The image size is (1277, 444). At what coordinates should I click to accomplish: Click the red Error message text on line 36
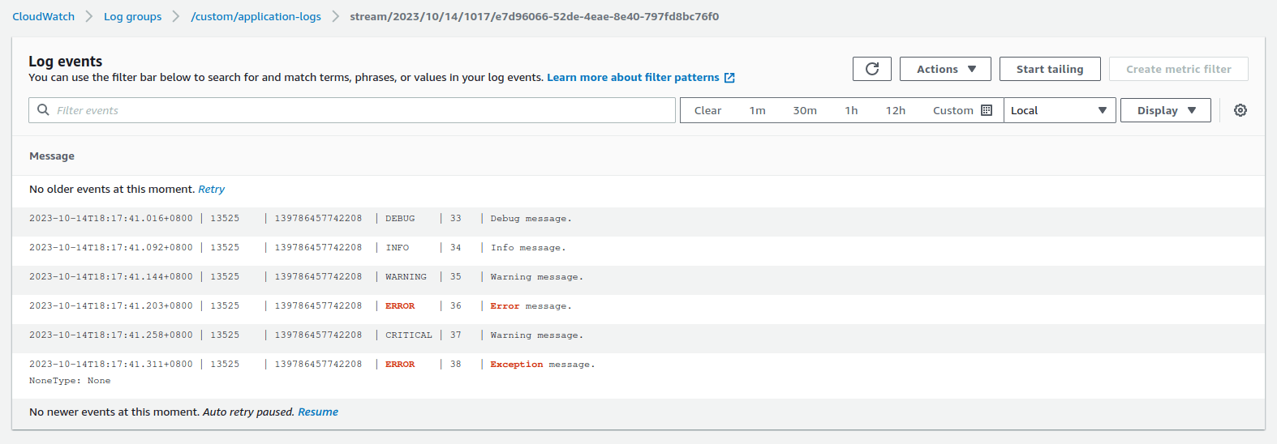[505, 306]
